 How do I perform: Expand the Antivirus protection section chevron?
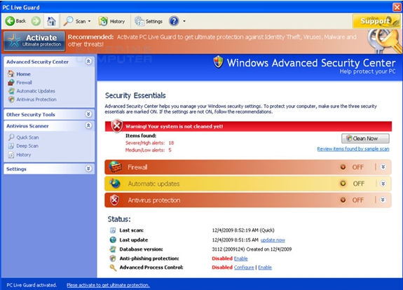point(383,200)
